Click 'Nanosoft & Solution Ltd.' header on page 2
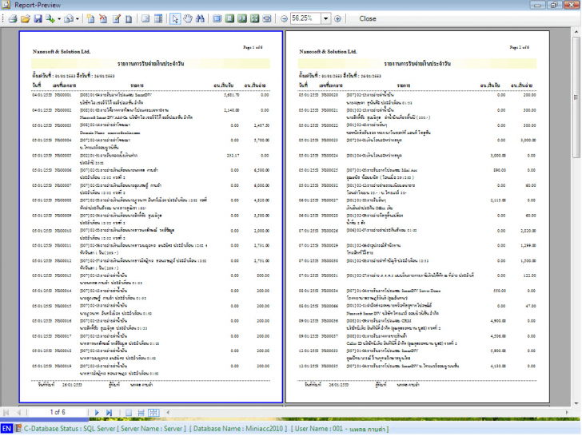The image size is (582, 436). (328, 52)
